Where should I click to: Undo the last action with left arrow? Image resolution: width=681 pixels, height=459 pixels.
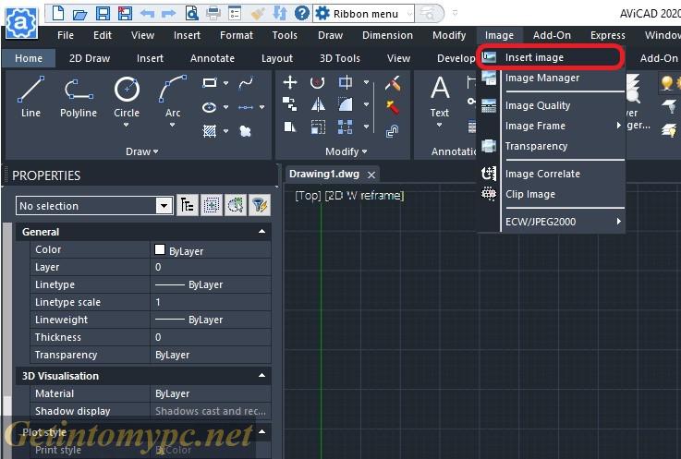coord(147,14)
